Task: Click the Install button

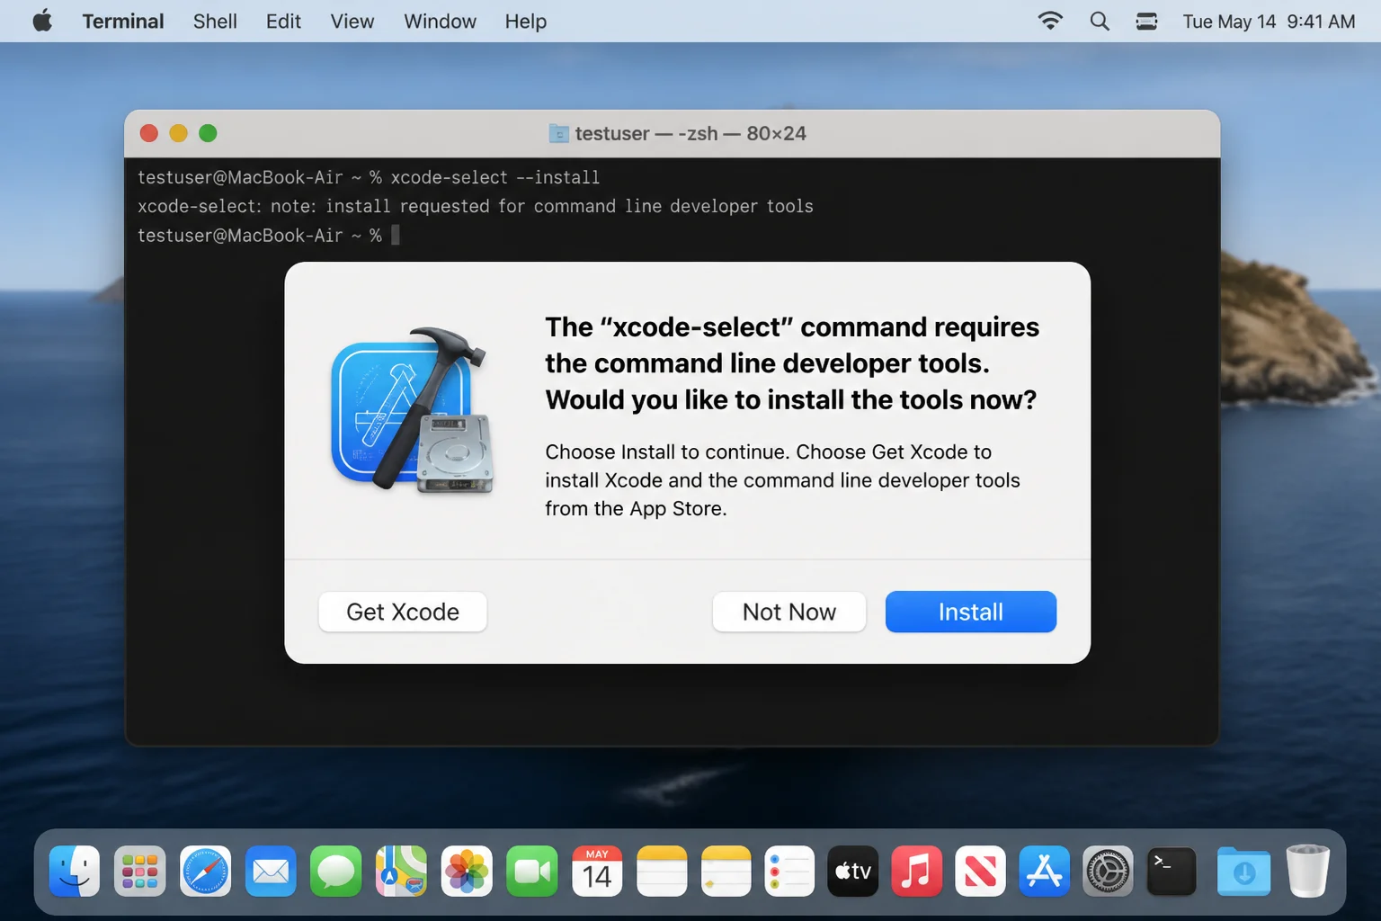Action: point(970,612)
